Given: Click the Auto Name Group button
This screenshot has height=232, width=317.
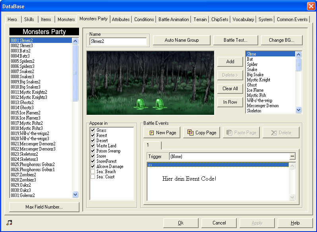Looking at the screenshot, I should pos(182,40).
